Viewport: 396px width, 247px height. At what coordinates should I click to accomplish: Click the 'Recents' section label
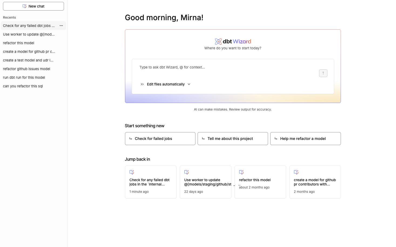coord(9,18)
